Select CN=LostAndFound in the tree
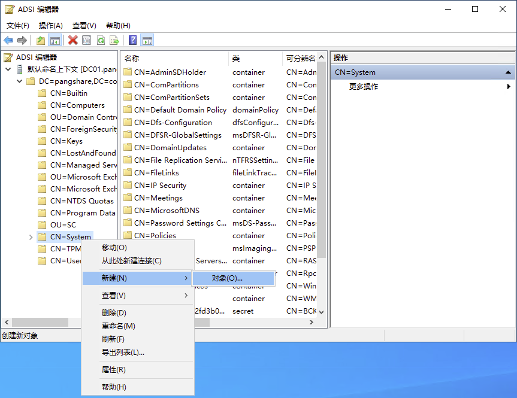The height and width of the screenshot is (398, 517). [x=83, y=153]
